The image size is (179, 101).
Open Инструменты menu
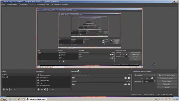coord(56,4)
